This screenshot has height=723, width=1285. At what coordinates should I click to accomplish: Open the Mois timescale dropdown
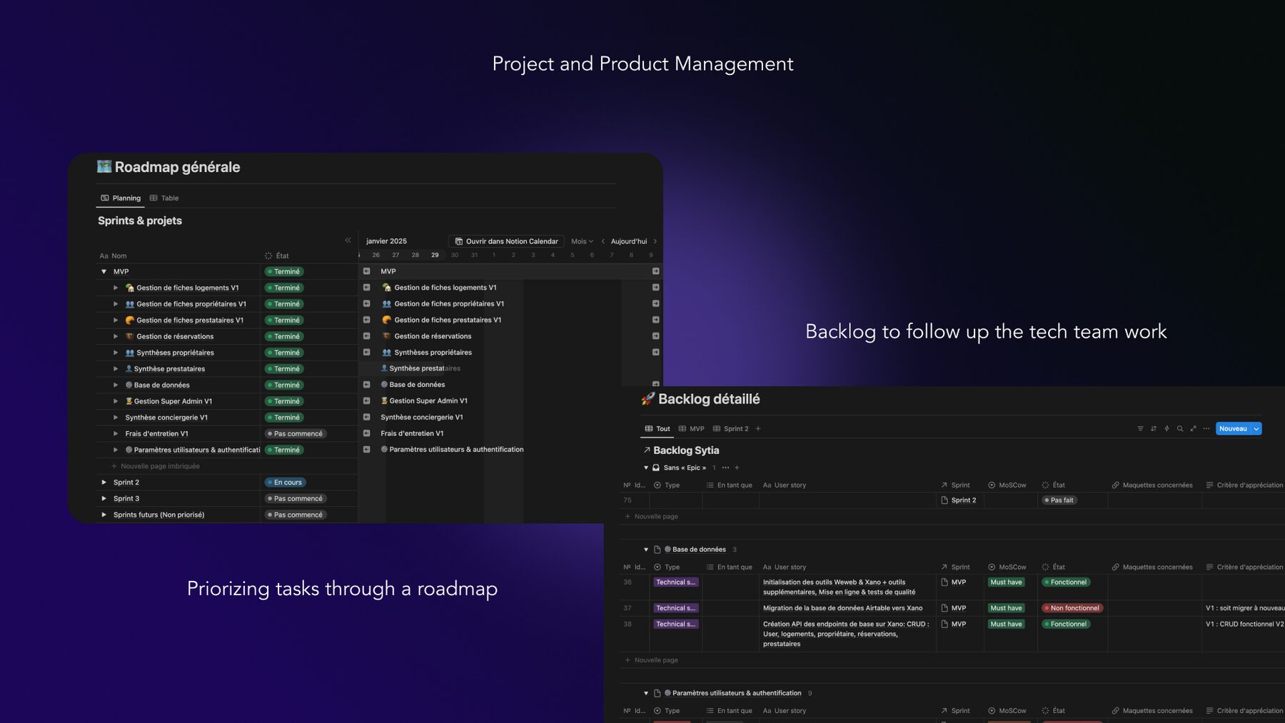click(x=582, y=241)
